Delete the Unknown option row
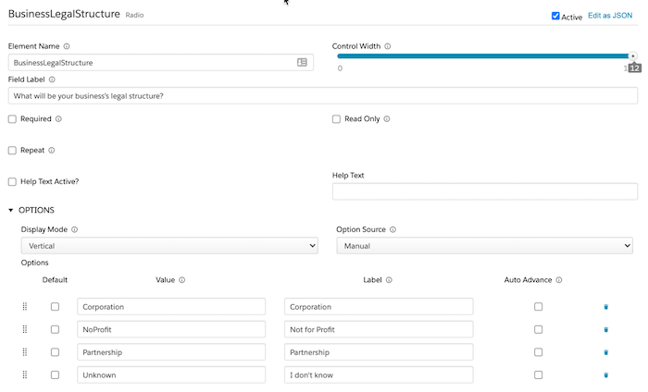 pyautogui.click(x=606, y=375)
